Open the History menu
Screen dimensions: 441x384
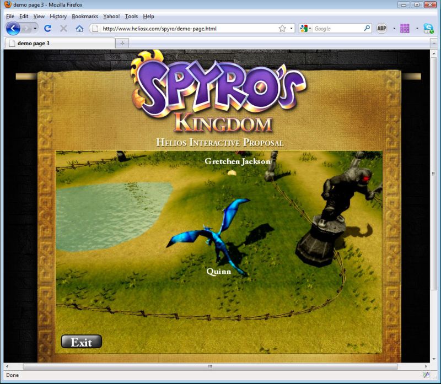click(x=58, y=17)
